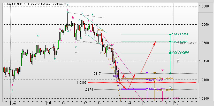Select the hollow gray diamond above the gray y label
The height and width of the screenshot is (106, 214).
tap(178, 60)
